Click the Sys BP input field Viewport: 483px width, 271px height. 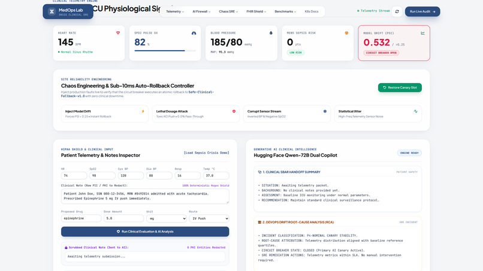click(131, 176)
